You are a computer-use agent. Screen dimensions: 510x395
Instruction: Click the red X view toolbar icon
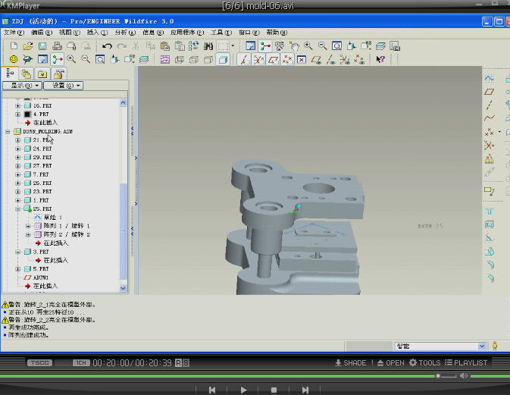(302, 60)
